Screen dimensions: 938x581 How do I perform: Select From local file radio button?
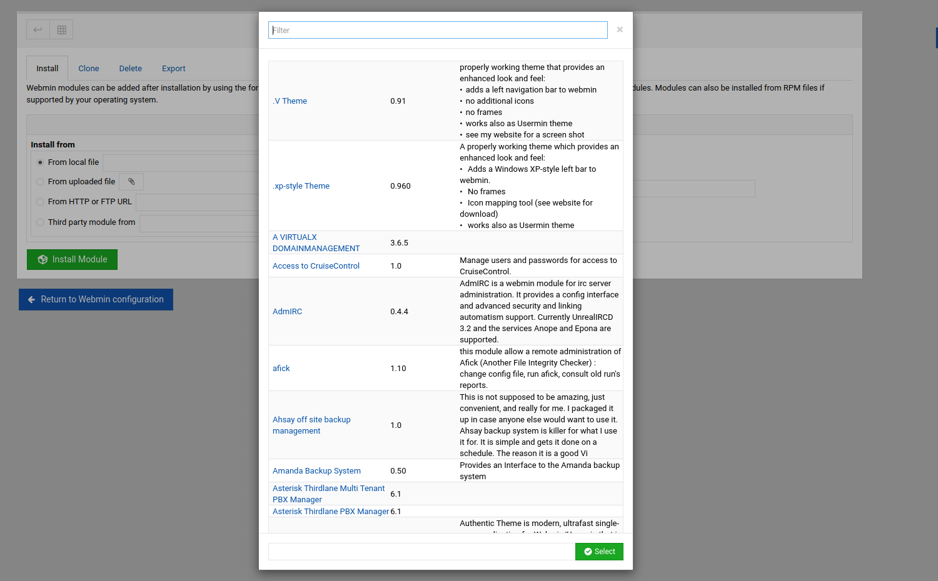40,162
